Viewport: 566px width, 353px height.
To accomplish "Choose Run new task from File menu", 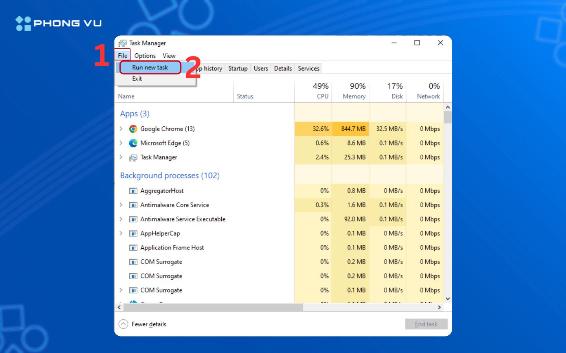I will pos(150,67).
